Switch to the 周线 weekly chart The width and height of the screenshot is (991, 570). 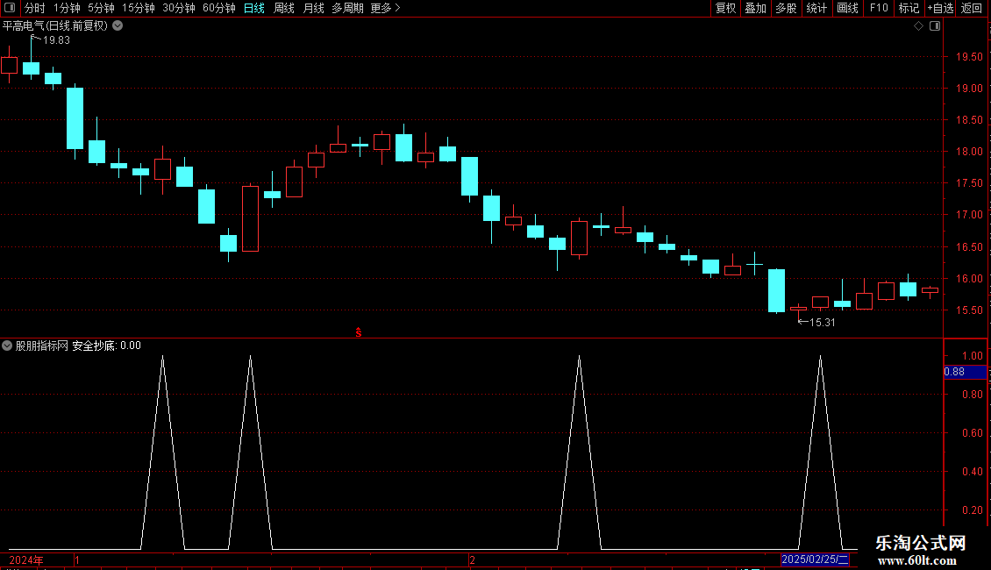coord(284,8)
